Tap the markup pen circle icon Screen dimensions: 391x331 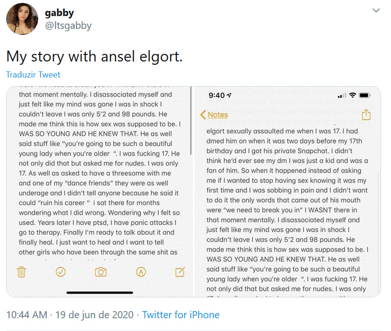click(141, 272)
